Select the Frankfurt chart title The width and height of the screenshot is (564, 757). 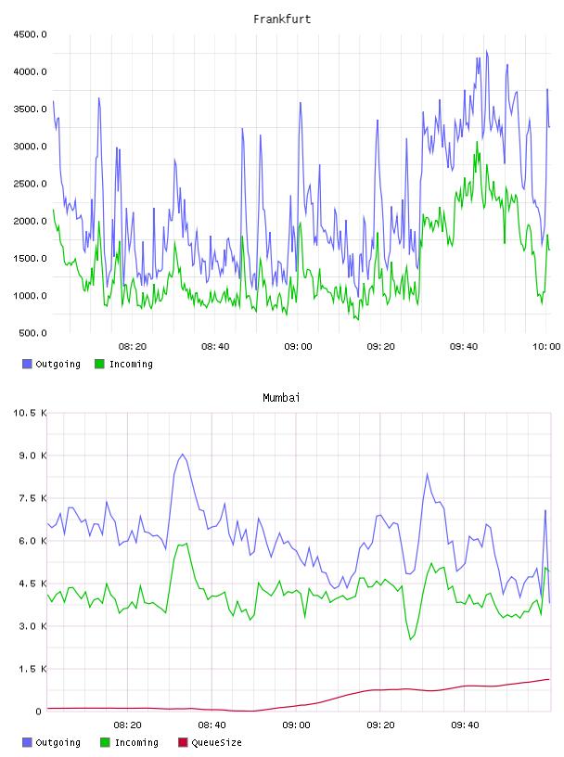(x=282, y=19)
